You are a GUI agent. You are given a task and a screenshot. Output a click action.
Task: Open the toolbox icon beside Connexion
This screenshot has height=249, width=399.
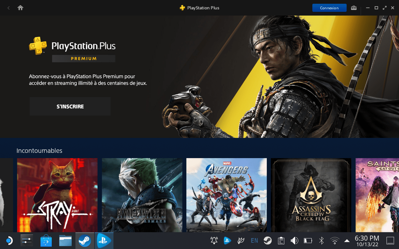354,8
